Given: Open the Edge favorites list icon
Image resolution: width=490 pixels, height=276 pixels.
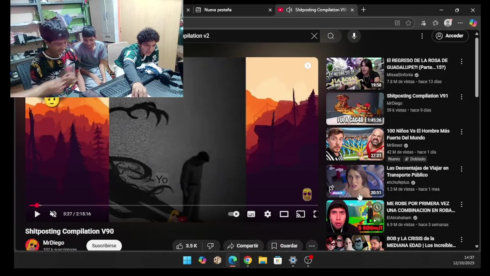Looking at the screenshot, I should point(436,23).
